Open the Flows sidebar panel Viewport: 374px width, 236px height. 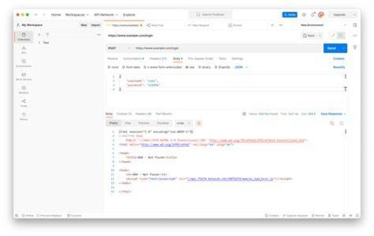coord(23,103)
